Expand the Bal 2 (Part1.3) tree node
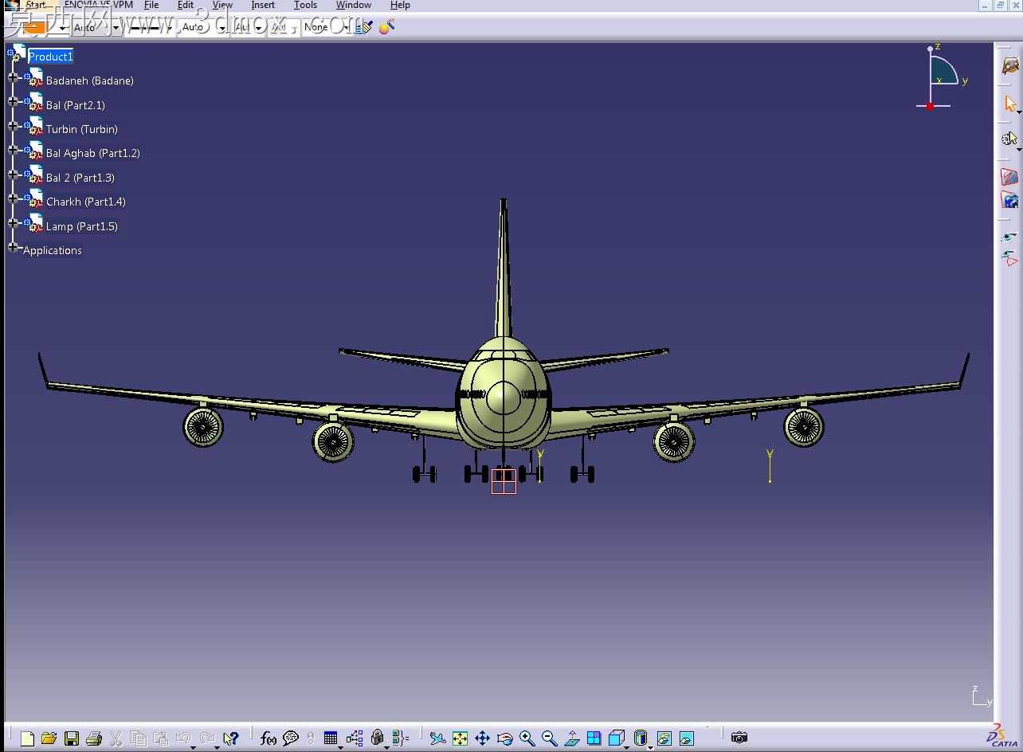Screen dimensions: 1023x752 13,174
